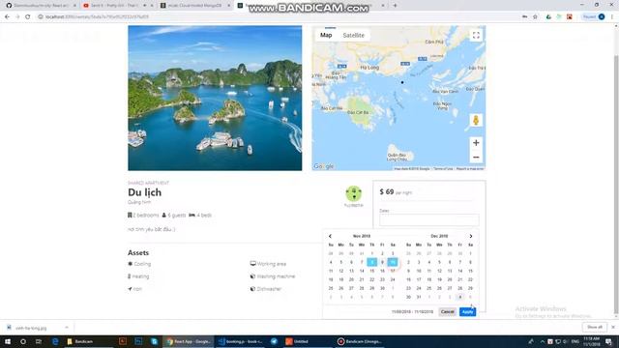Open Task View on taskbar
The width and height of the screenshot is (619, 348).
pos(39,341)
